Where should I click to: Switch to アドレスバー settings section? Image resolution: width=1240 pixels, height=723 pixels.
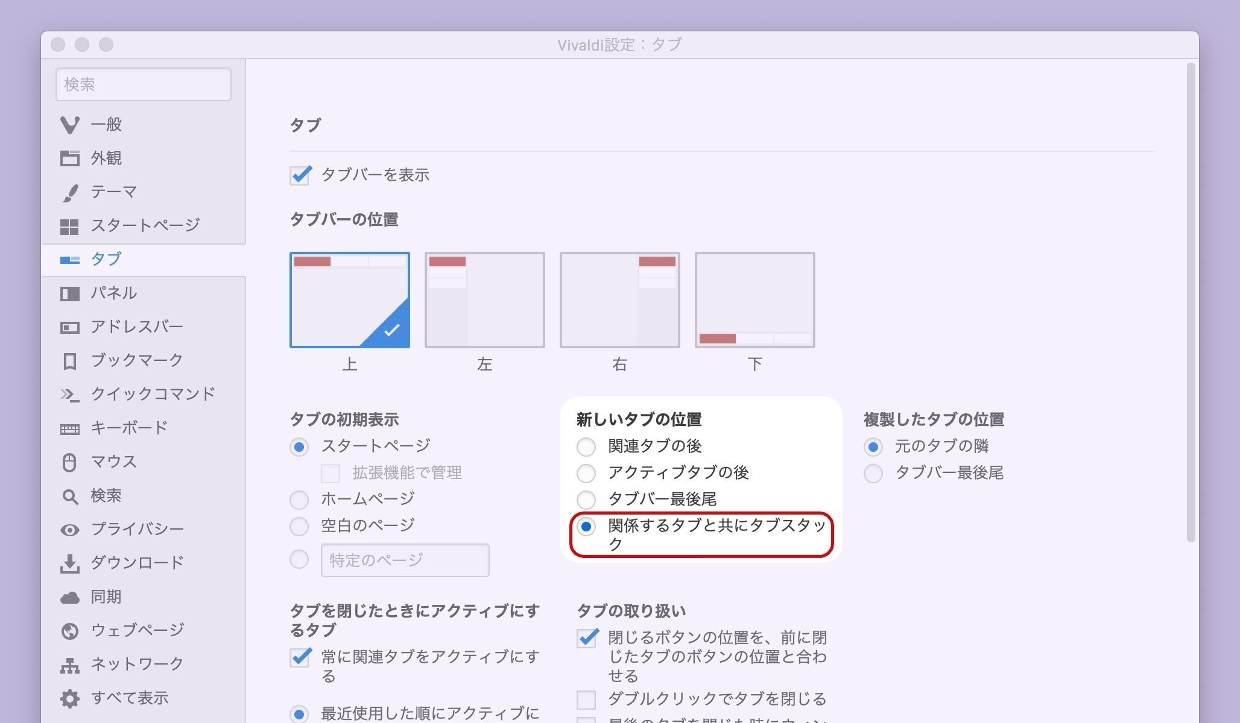click(137, 327)
